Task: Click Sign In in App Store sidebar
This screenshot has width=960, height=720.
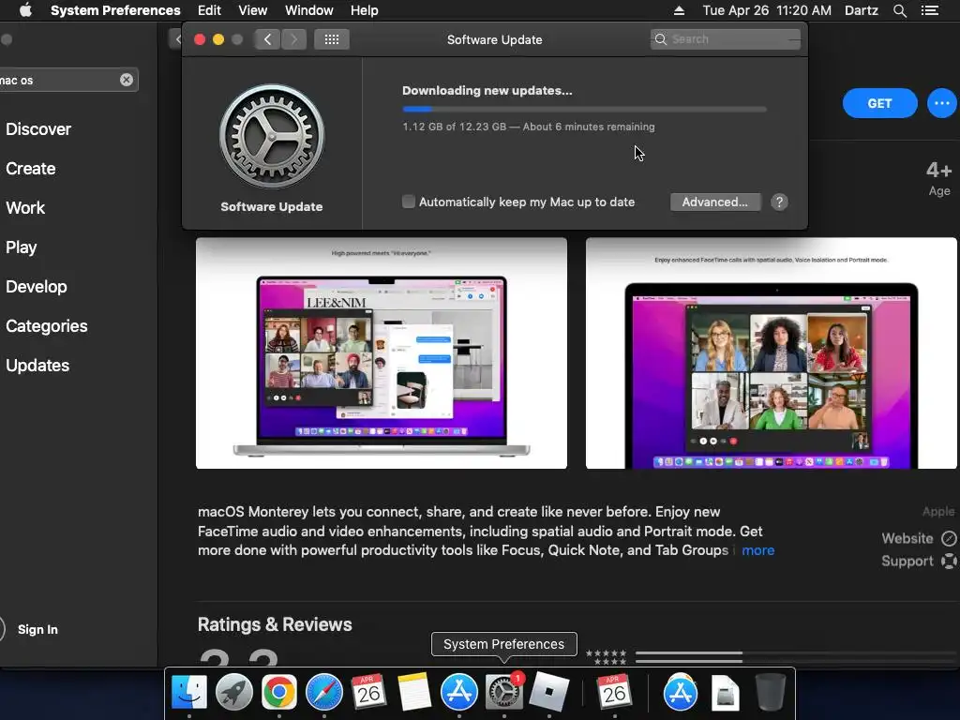Action: click(37, 629)
